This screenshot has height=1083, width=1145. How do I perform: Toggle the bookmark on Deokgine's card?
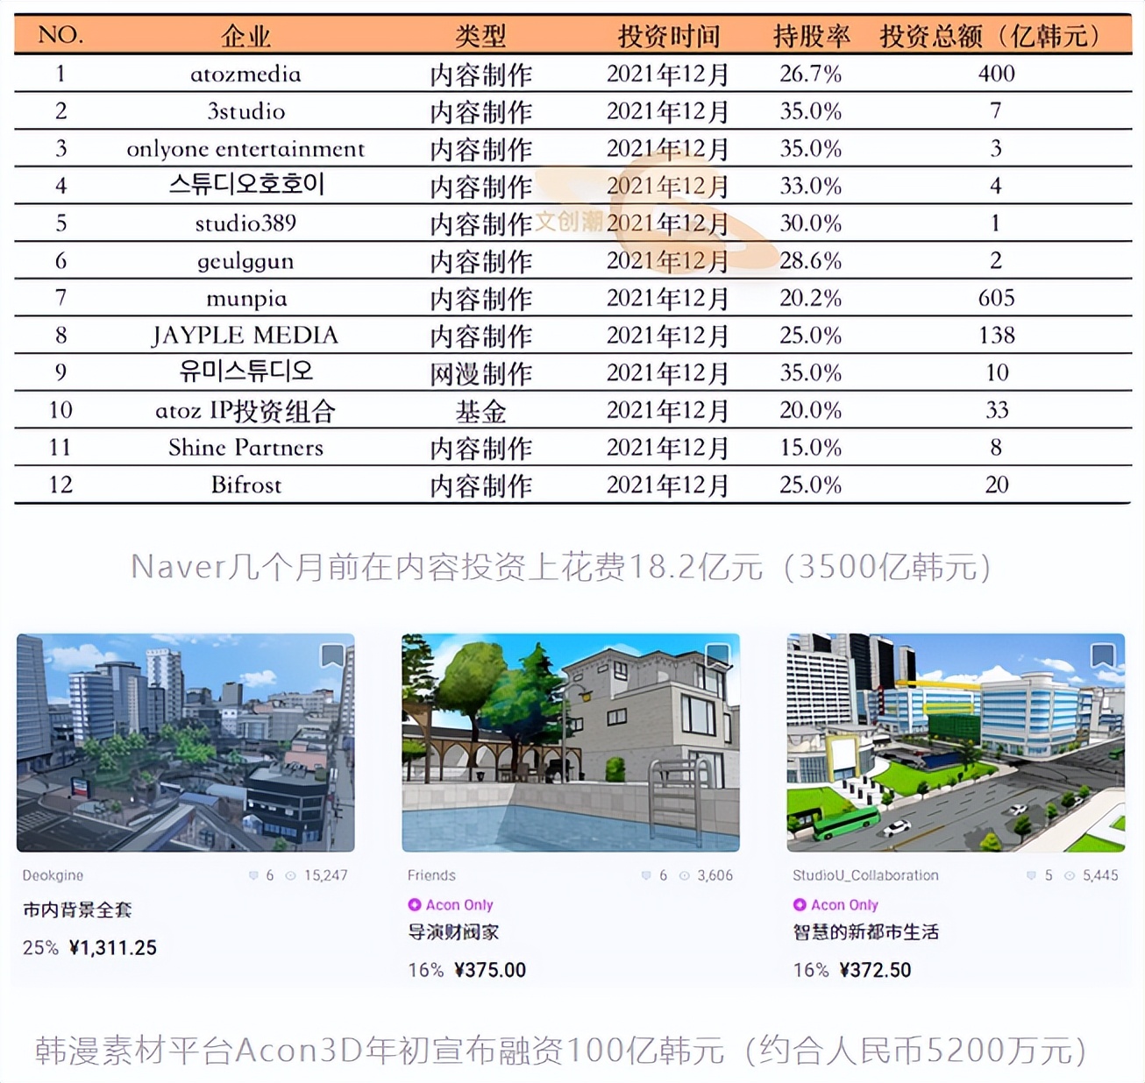pos(333,655)
